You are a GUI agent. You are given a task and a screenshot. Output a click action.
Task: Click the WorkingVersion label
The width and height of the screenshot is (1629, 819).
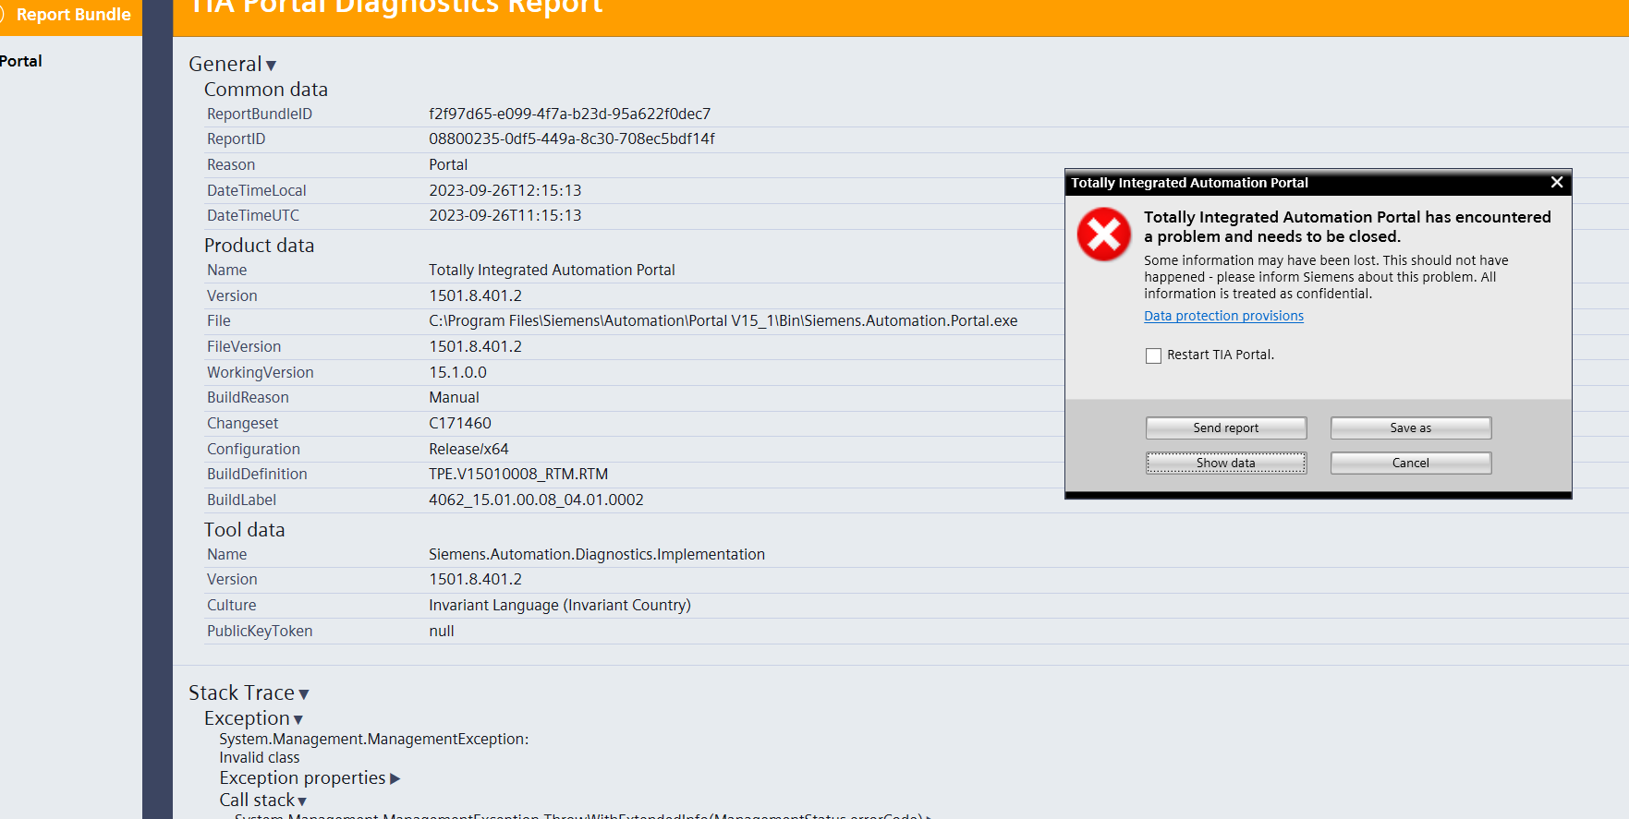[x=261, y=372]
